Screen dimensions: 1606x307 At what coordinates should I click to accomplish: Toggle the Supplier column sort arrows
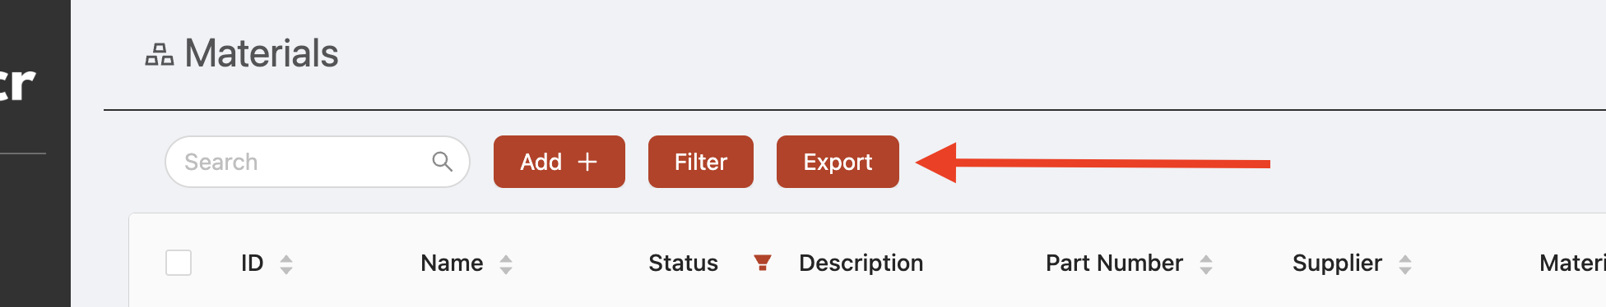pos(1405,264)
